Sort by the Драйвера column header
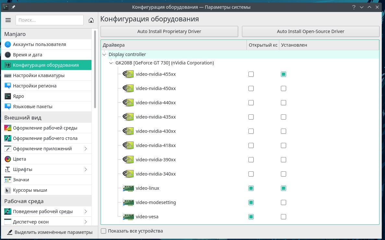385x240 pixels. [x=174, y=45]
